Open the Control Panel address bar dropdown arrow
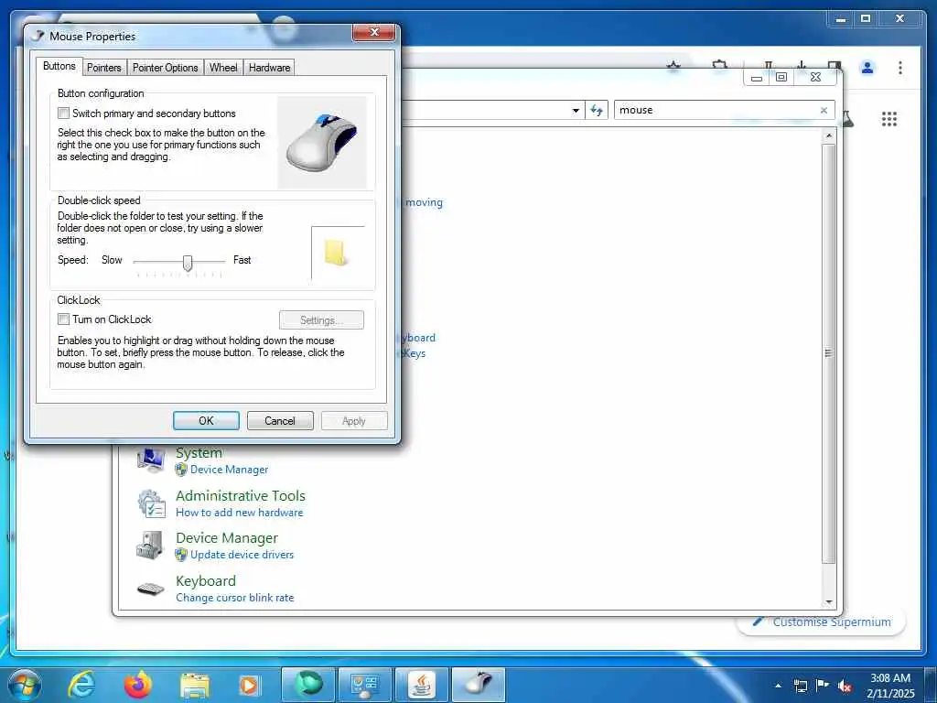The width and height of the screenshot is (937, 703). click(x=576, y=110)
